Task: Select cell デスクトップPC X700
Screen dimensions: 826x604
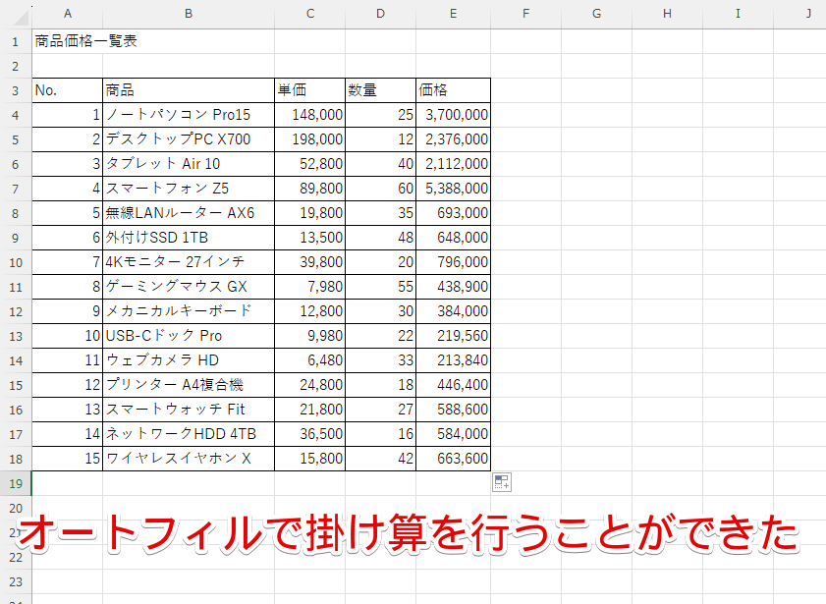Action: coord(189,139)
